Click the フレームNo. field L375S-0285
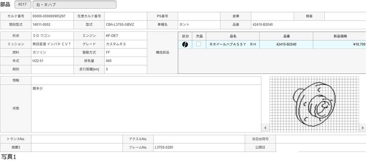 click(x=199, y=148)
